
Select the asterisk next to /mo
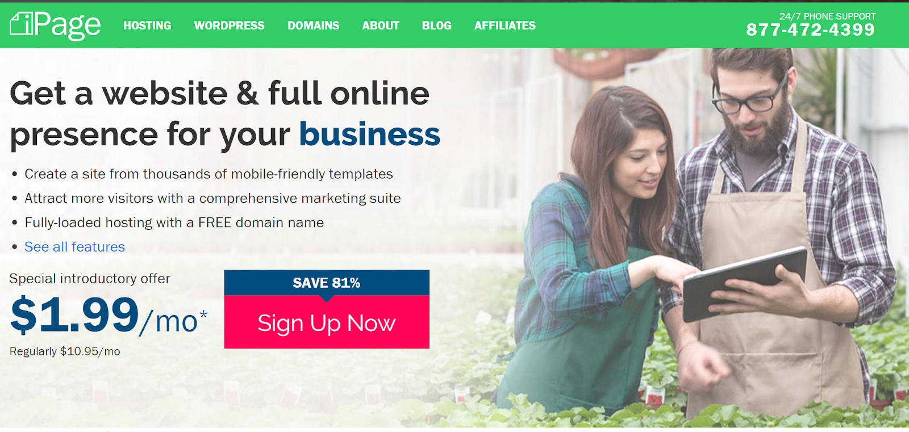coord(203,314)
